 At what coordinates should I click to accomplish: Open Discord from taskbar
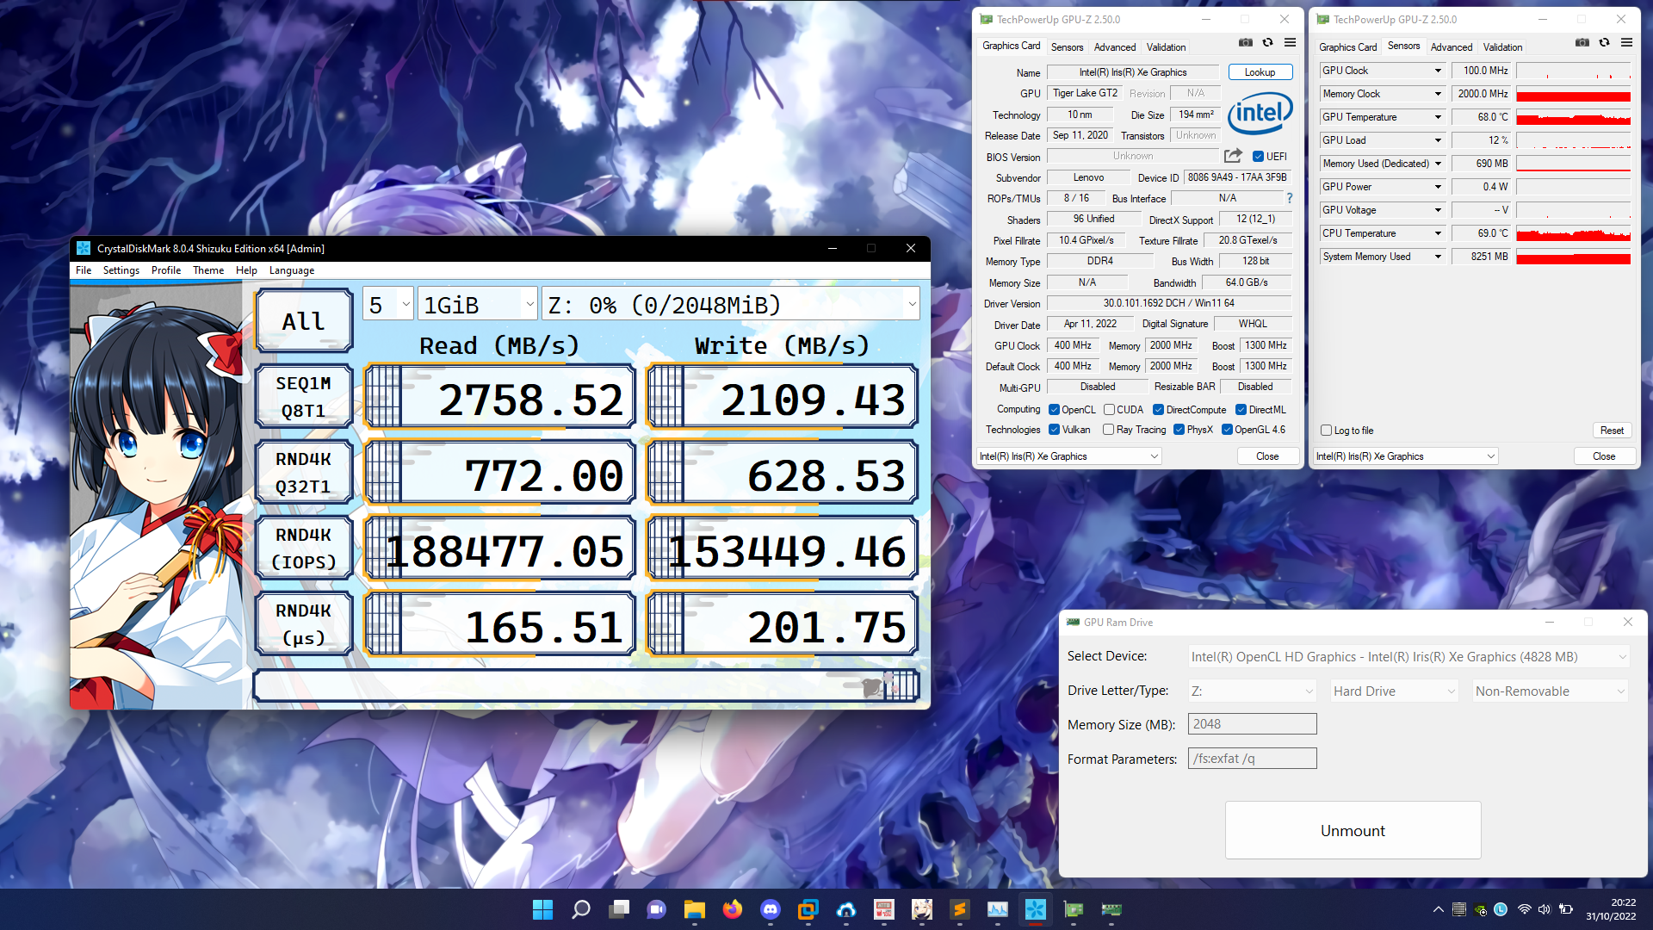(771, 909)
